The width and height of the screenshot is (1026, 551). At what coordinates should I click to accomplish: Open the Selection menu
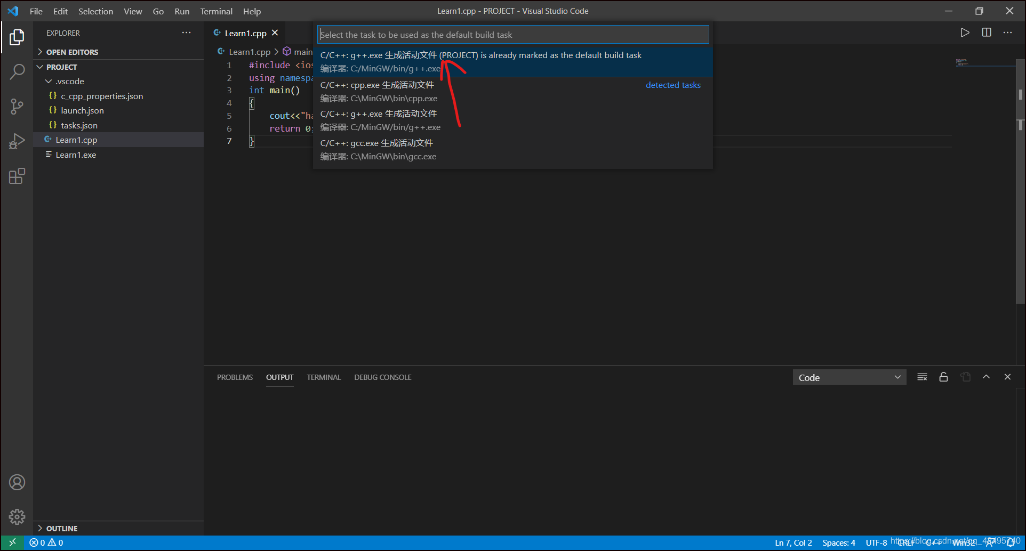coord(95,11)
